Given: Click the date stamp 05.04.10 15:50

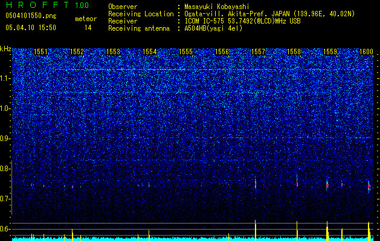Looking at the screenshot, I should (31, 28).
